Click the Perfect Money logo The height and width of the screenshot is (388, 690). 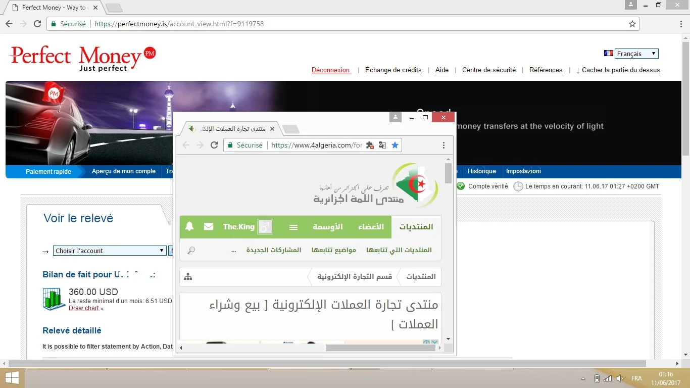click(82, 58)
